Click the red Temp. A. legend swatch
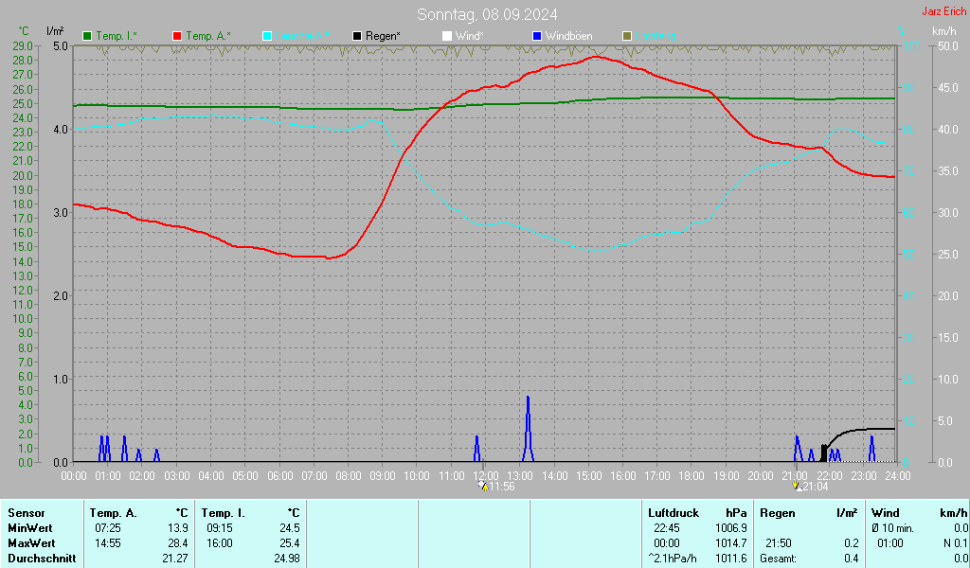970x568 pixels. pyautogui.click(x=177, y=36)
